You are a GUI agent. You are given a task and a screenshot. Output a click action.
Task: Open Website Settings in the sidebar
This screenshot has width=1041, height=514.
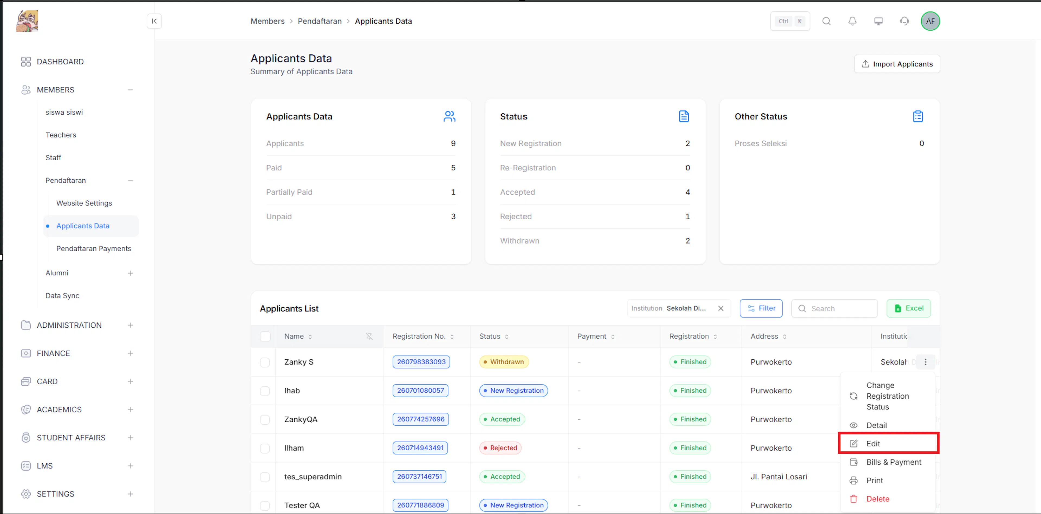[x=84, y=203]
